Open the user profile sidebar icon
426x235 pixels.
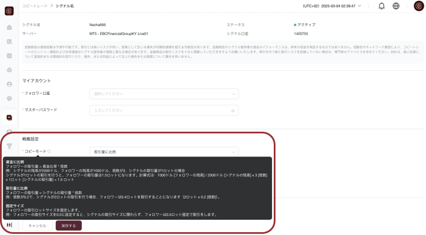(9, 84)
